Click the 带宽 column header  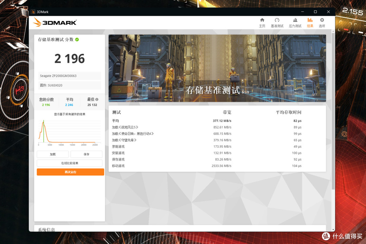227,112
